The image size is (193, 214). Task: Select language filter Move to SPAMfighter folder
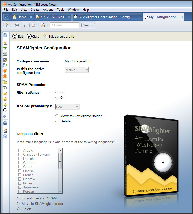(x=18, y=204)
